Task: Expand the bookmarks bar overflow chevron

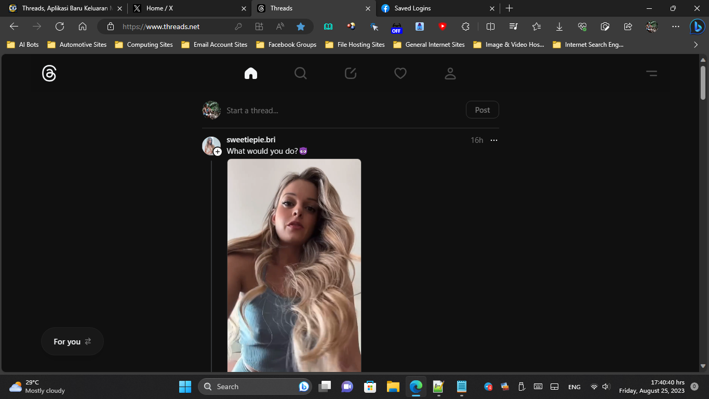Action: [696, 45]
